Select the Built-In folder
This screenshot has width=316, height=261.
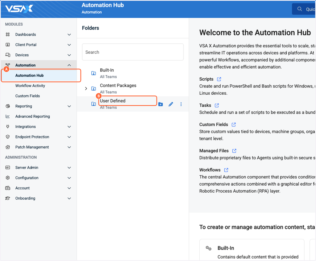pos(133,73)
